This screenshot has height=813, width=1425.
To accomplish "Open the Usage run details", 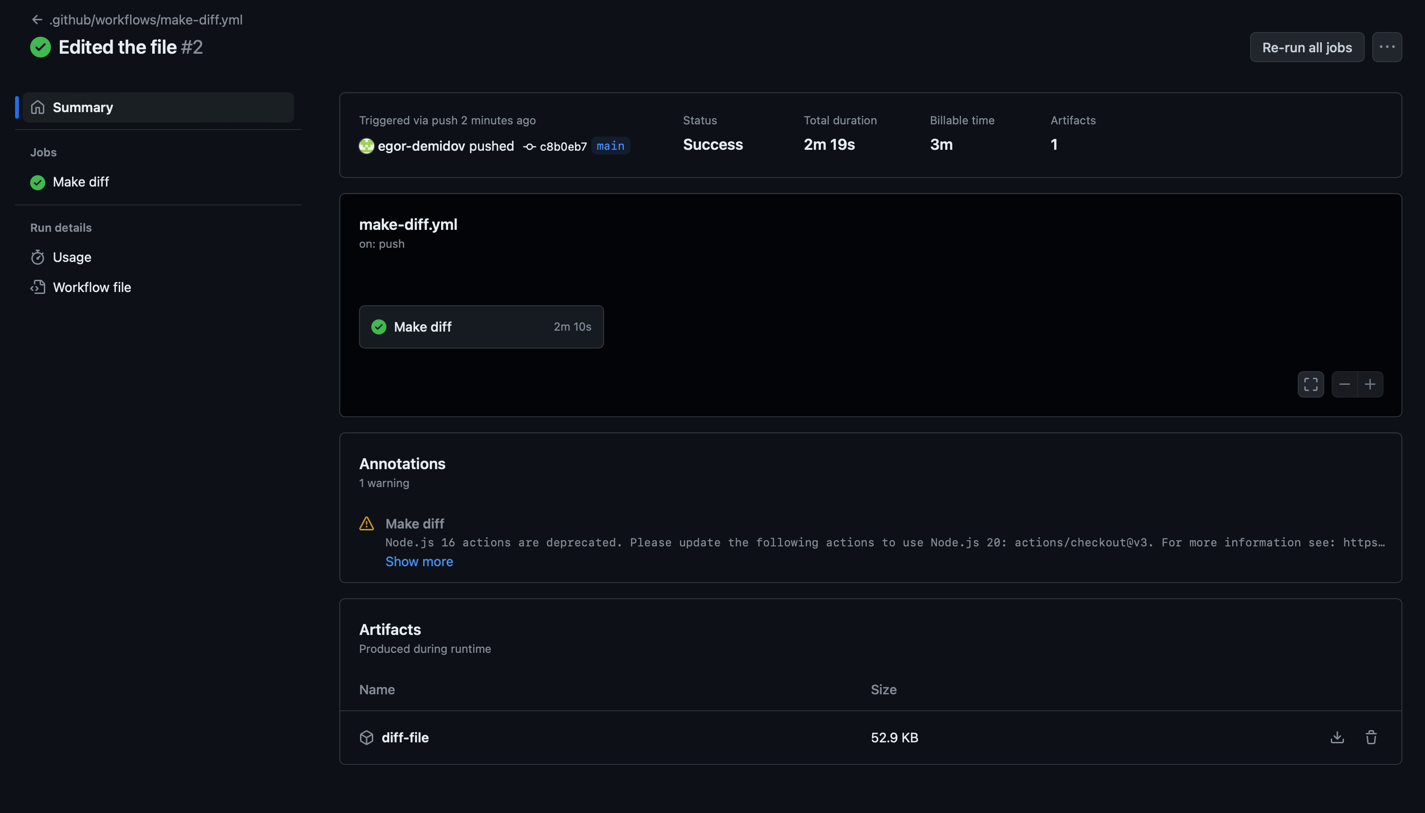I will pyautogui.click(x=72, y=257).
